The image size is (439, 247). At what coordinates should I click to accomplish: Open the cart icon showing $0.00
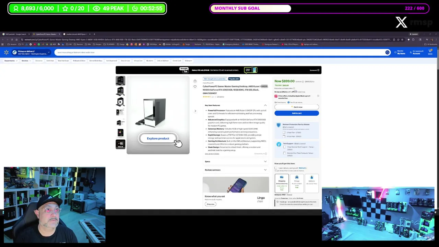click(430, 52)
